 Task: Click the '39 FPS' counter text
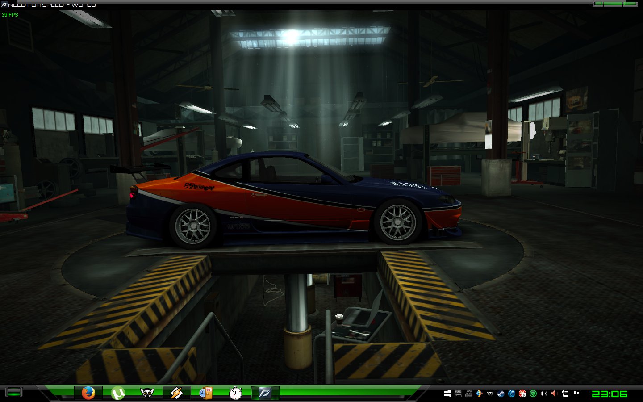10,15
